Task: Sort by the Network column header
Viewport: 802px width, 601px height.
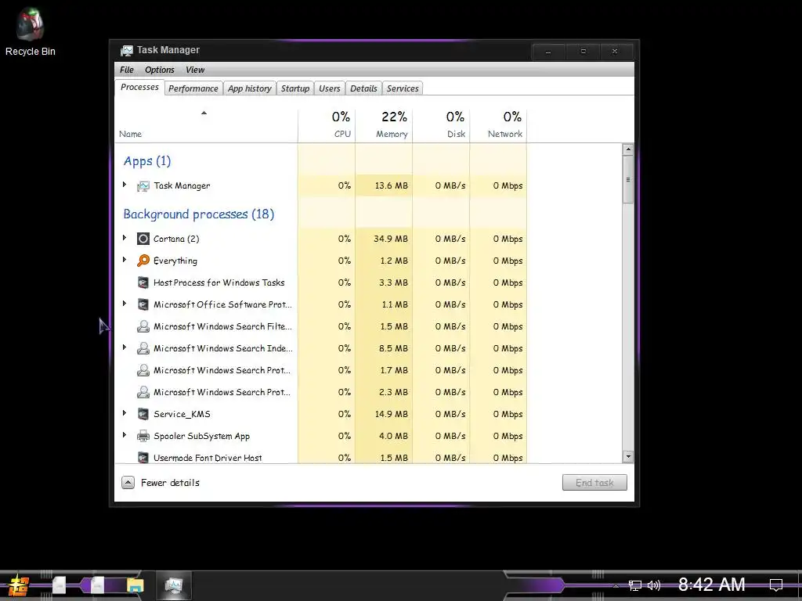Action: [x=499, y=126]
